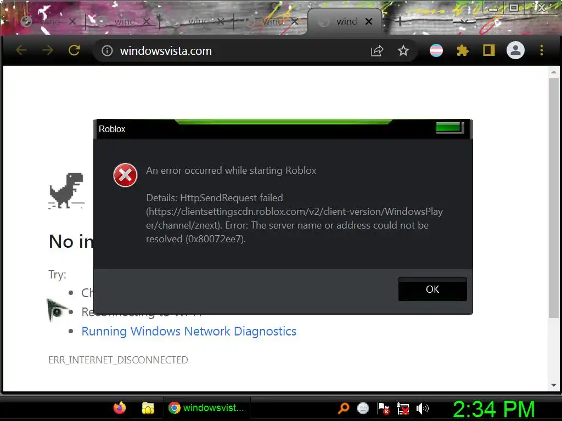562x421 pixels.
Task: Click the Chrome dinosaur image
Action: [66, 190]
